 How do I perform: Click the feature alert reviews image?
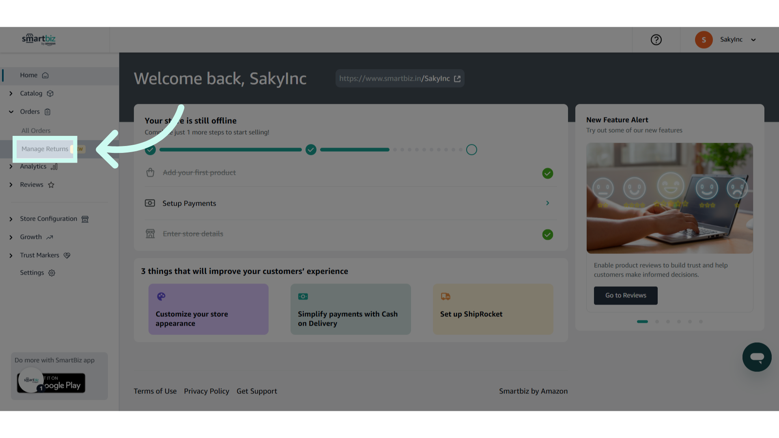[669, 198]
